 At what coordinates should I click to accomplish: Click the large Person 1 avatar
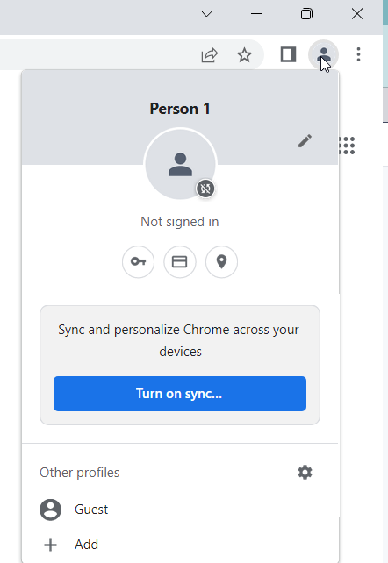pyautogui.click(x=180, y=164)
